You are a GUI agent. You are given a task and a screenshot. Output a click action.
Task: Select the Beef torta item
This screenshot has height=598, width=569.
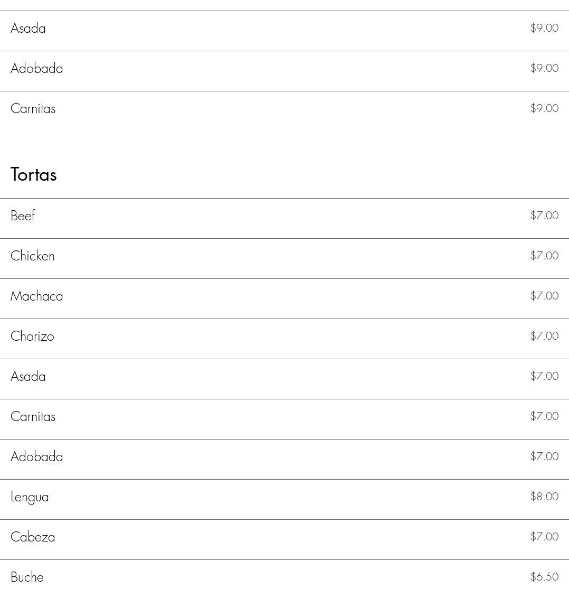(23, 216)
